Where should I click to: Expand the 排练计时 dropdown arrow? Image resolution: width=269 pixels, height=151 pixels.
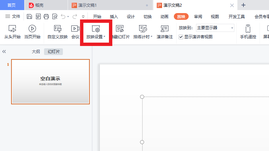tap(151, 37)
